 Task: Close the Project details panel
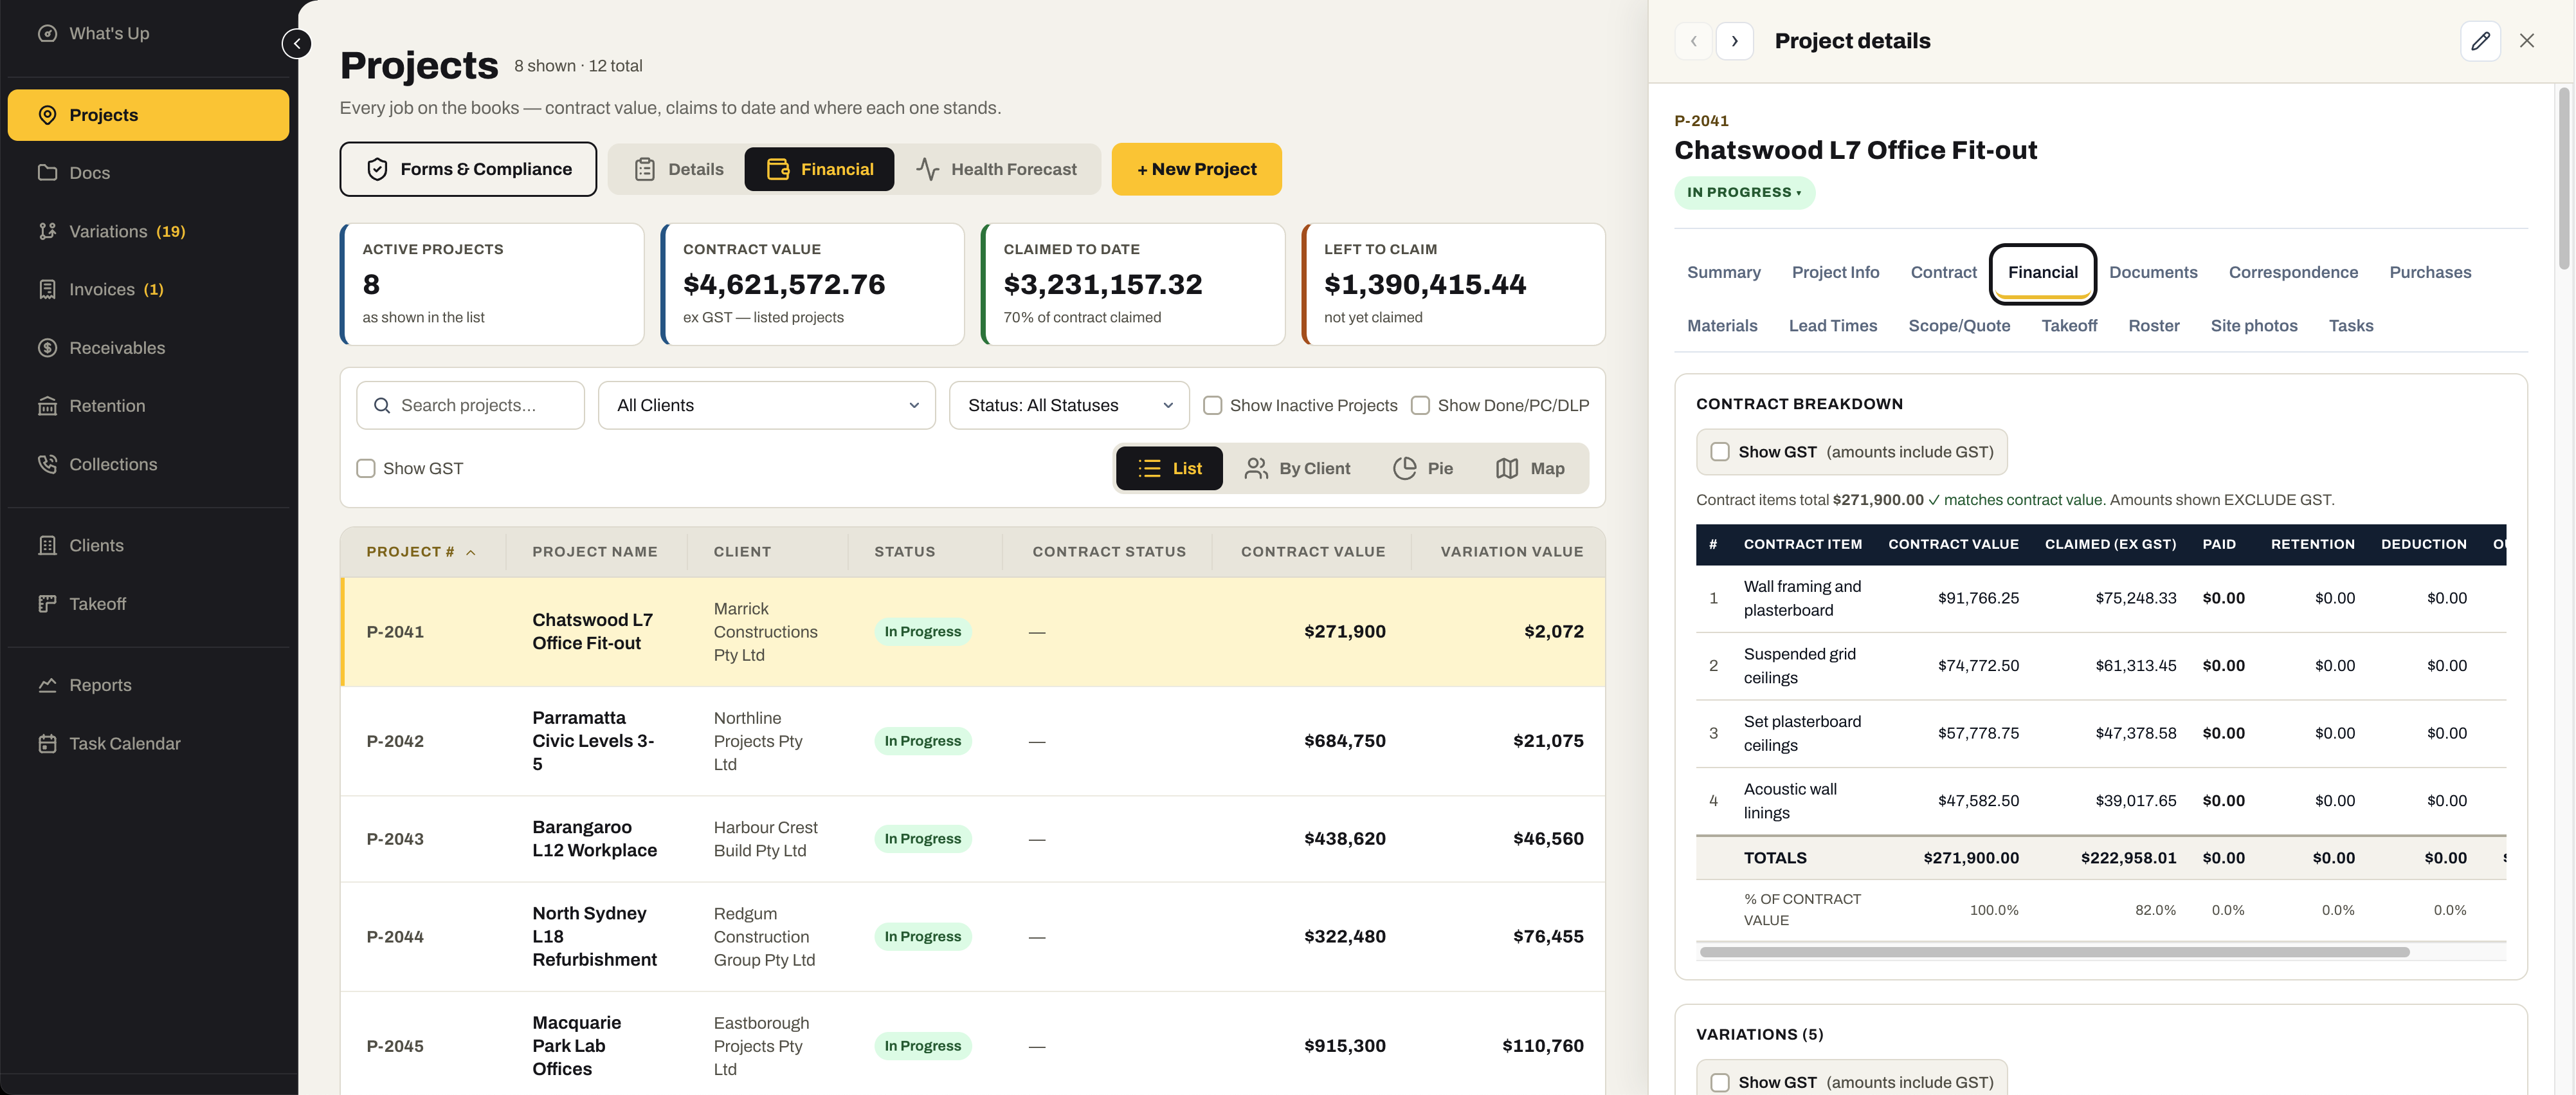2527,41
